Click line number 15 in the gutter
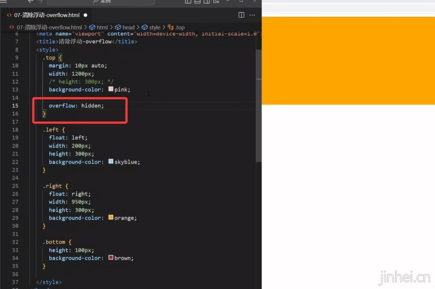This screenshot has height=289, width=435. pos(15,106)
